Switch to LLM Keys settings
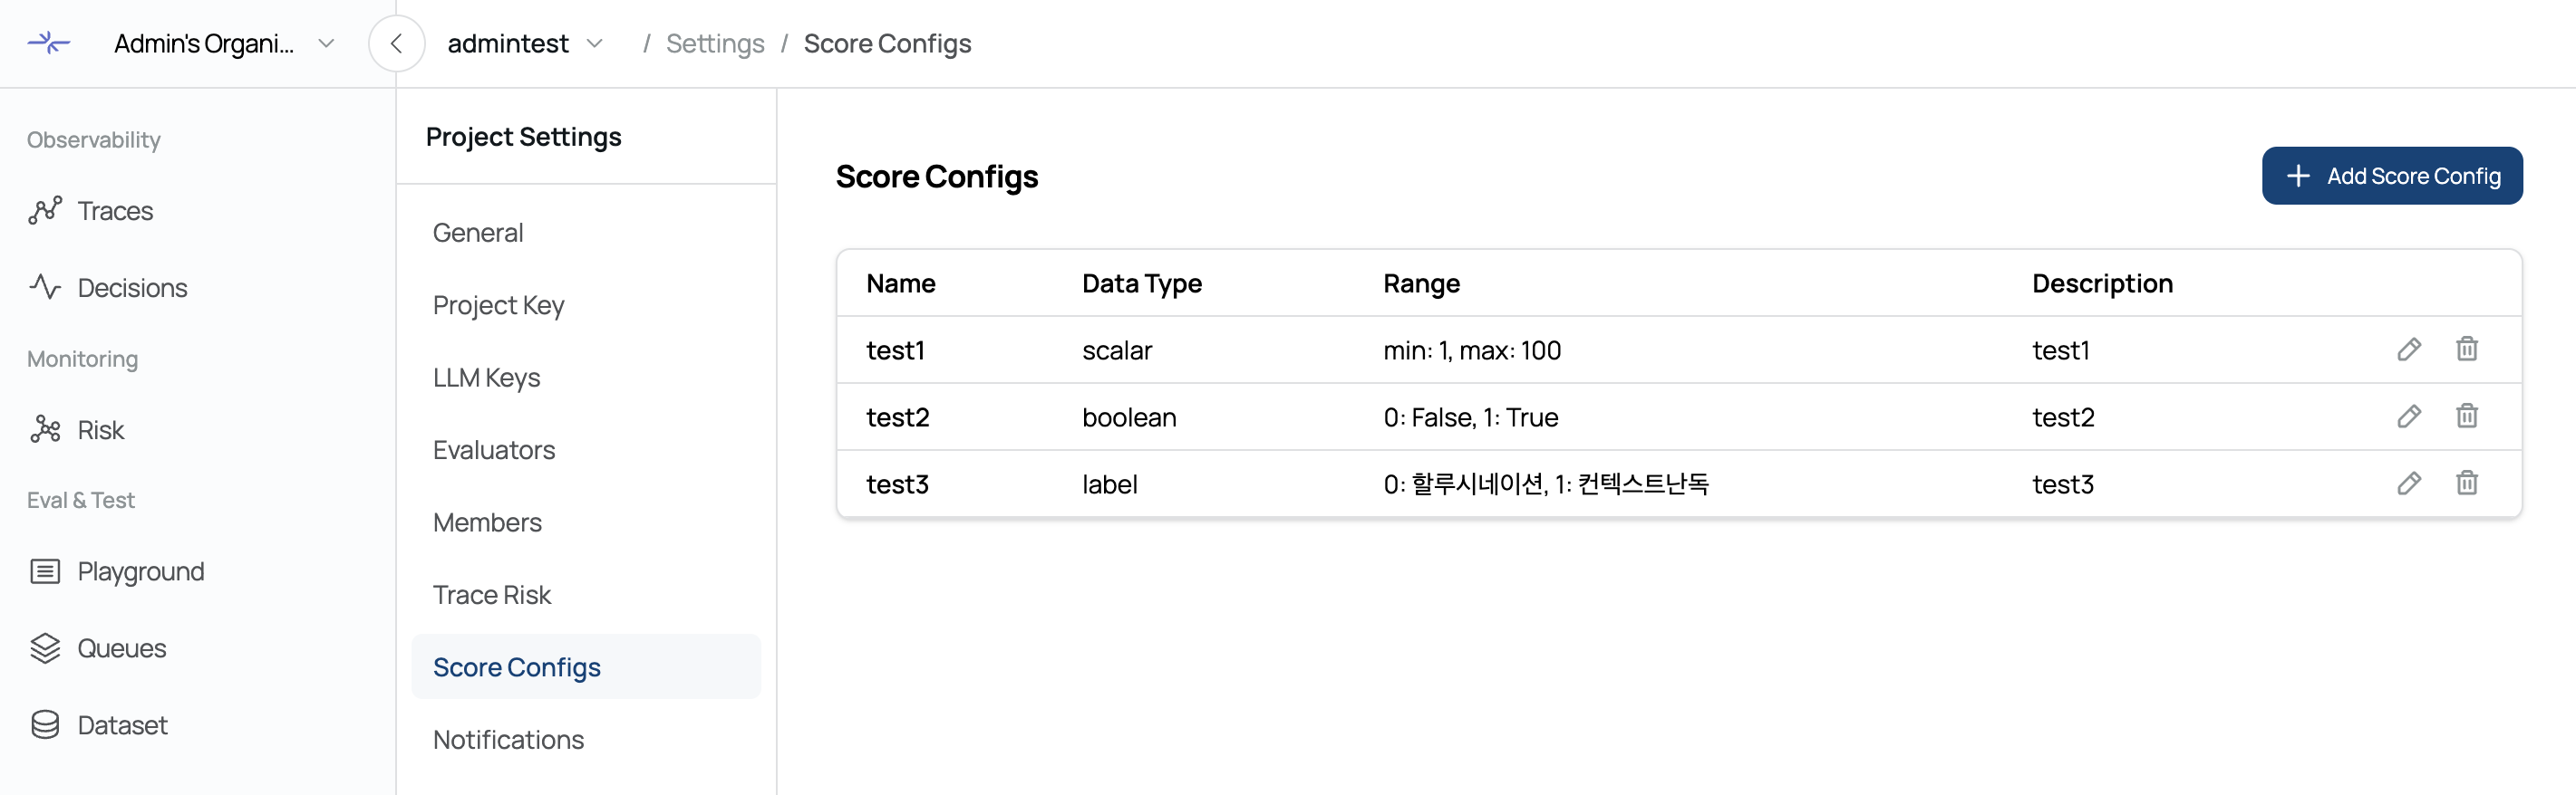Viewport: 2576px width, 795px height. click(486, 378)
